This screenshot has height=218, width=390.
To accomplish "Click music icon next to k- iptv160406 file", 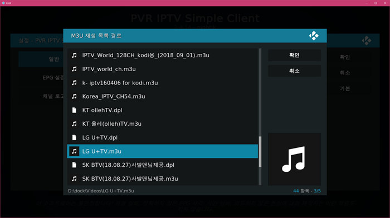I will (x=74, y=83).
